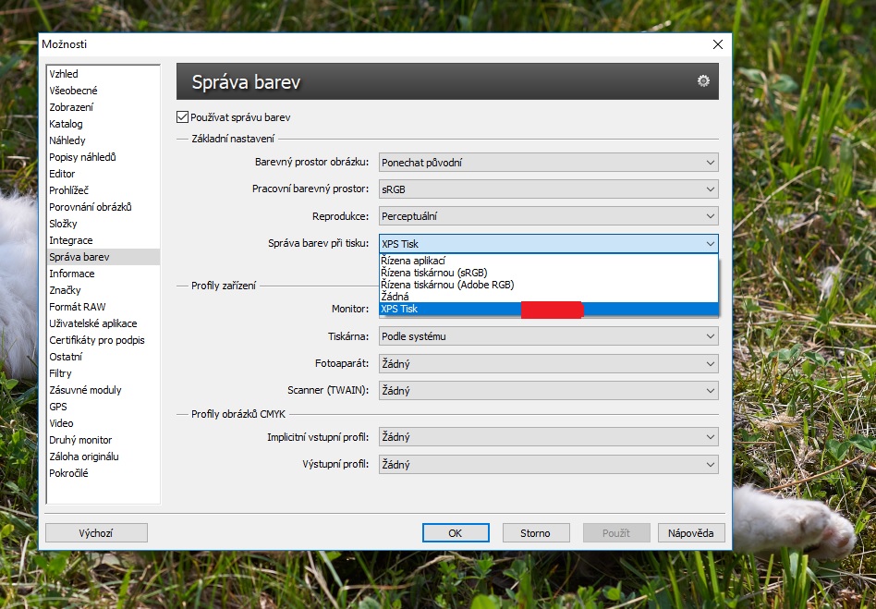Close the Možnosti dialog window
876x609 pixels.
pos(717,44)
